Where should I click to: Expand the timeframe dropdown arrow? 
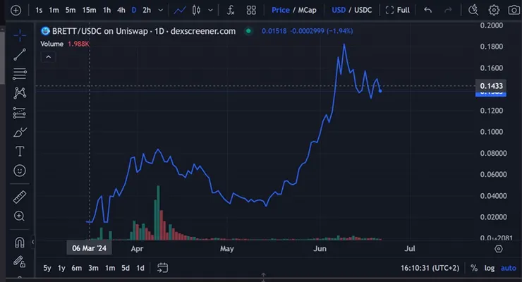point(160,11)
